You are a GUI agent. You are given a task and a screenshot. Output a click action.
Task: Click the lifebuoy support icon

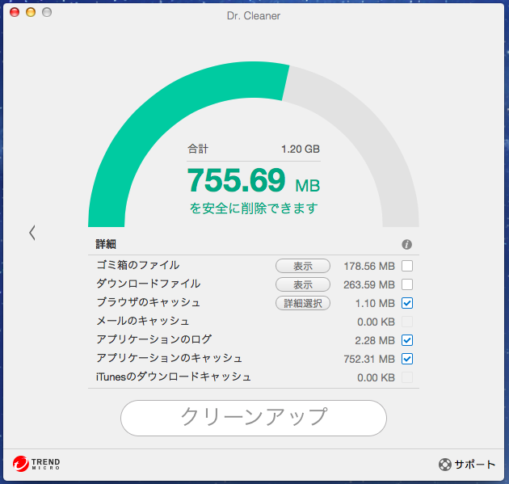(x=444, y=465)
